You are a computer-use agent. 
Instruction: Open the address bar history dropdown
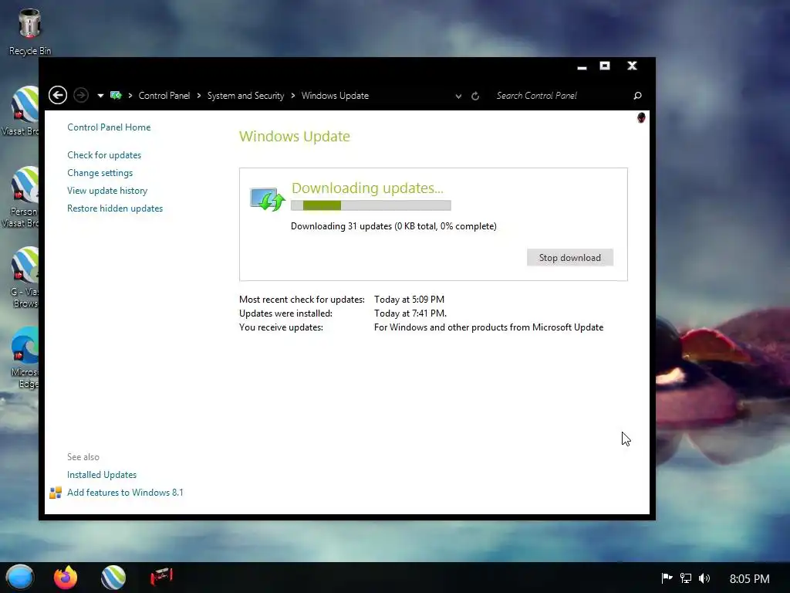pyautogui.click(x=458, y=96)
